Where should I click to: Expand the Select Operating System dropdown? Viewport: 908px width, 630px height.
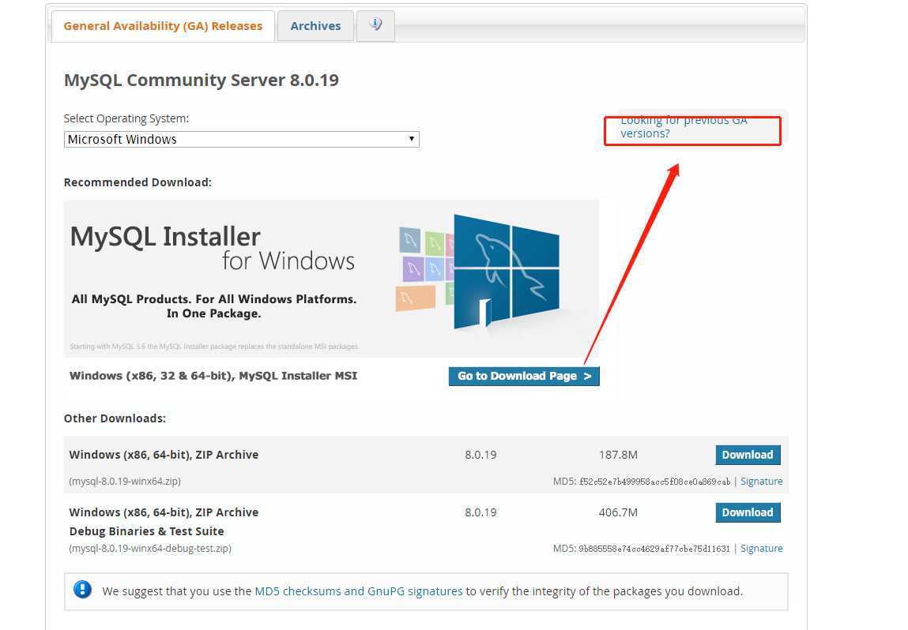[242, 140]
